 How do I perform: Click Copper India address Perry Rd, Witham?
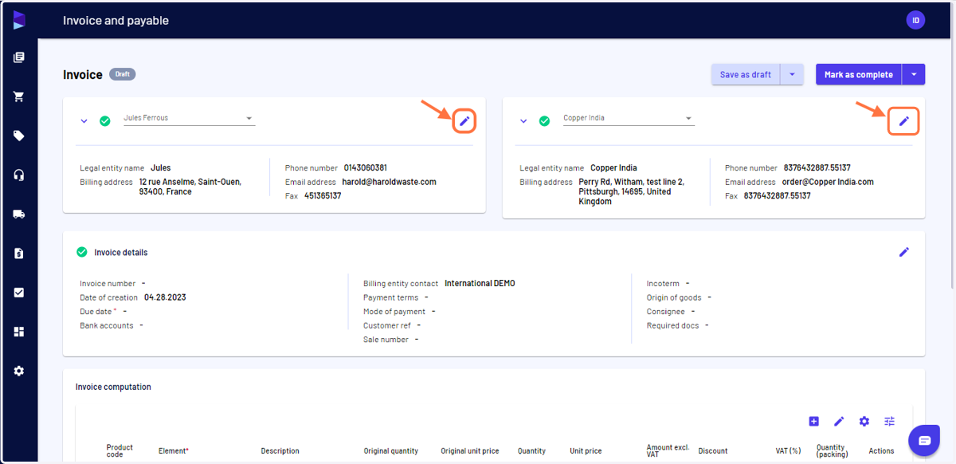pos(632,191)
